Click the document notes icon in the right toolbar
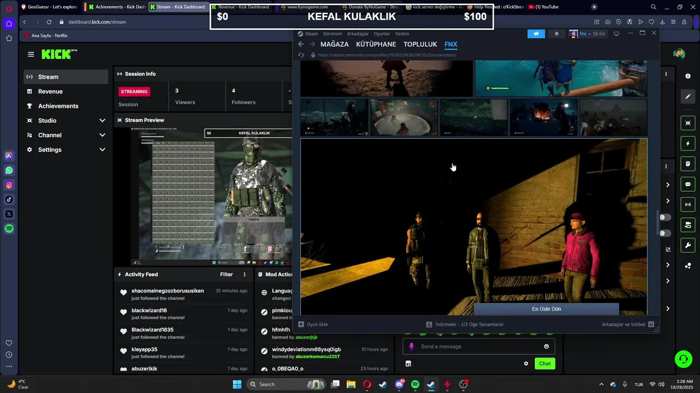 pos(688,164)
